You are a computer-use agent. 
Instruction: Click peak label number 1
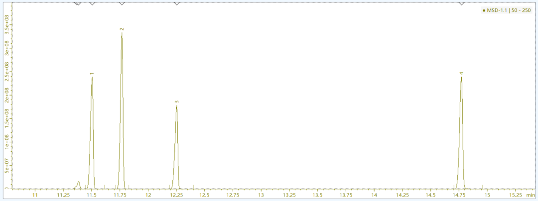point(92,74)
